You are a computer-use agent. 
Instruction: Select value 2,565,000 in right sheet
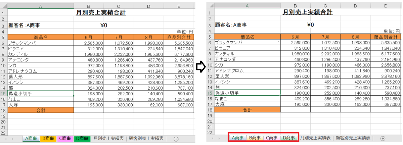[x=296, y=43]
